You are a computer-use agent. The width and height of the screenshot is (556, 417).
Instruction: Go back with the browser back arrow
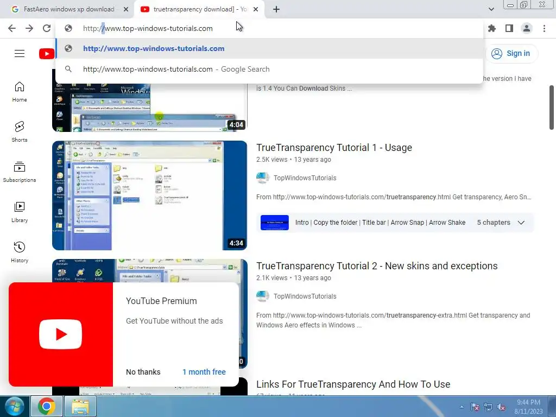(x=12, y=28)
